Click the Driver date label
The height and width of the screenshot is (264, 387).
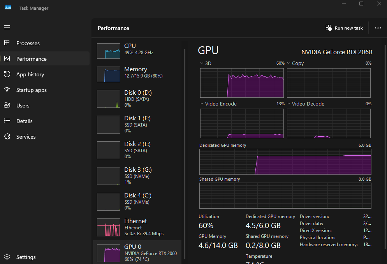coord(311,223)
